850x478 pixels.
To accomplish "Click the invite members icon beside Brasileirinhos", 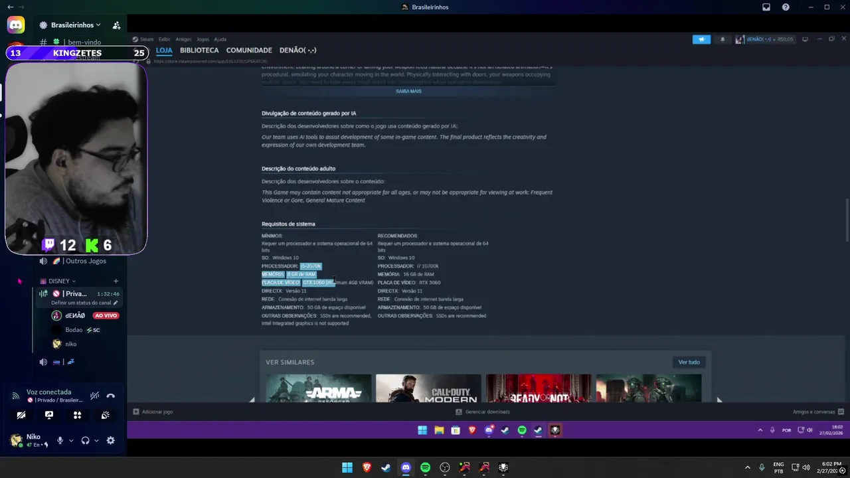I will point(116,25).
